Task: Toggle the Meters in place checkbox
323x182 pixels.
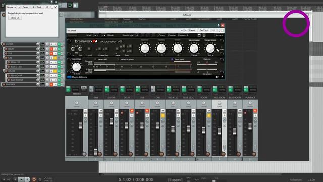Action: (118, 59)
